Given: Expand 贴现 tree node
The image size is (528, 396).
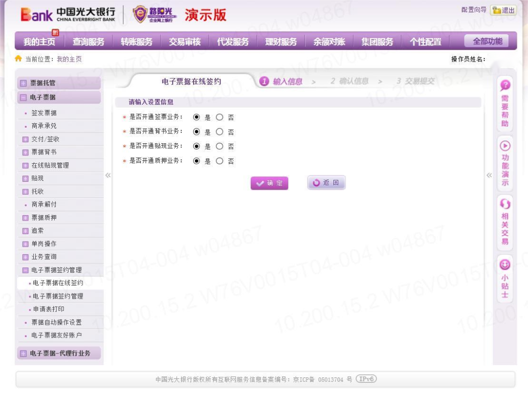Looking at the screenshot, I should coord(25,179).
